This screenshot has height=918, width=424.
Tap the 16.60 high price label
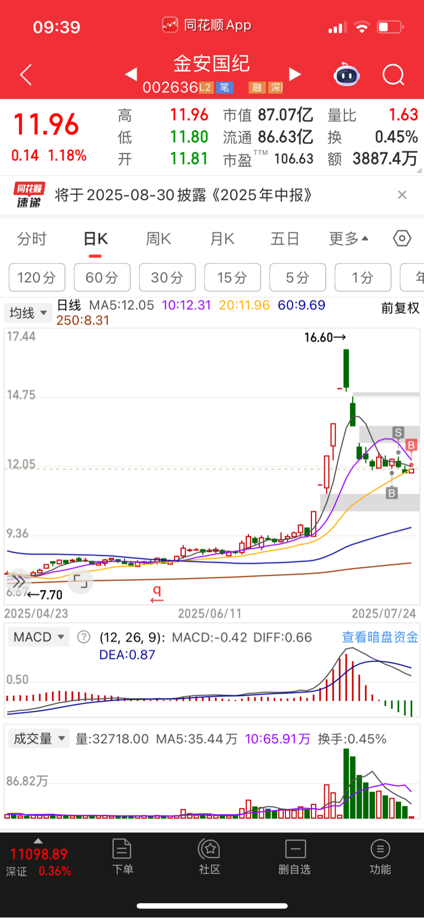325,337
